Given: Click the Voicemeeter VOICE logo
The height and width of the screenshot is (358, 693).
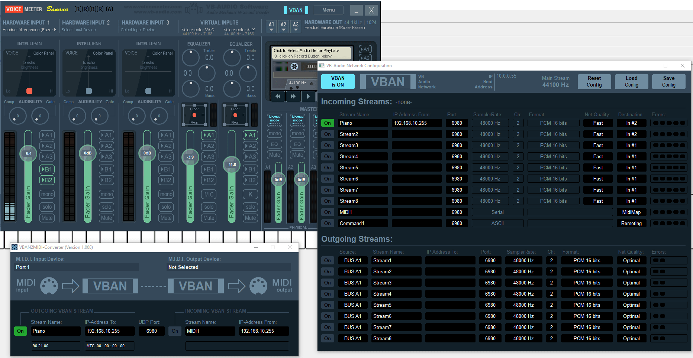Looking at the screenshot, I should pyautogui.click(x=14, y=9).
